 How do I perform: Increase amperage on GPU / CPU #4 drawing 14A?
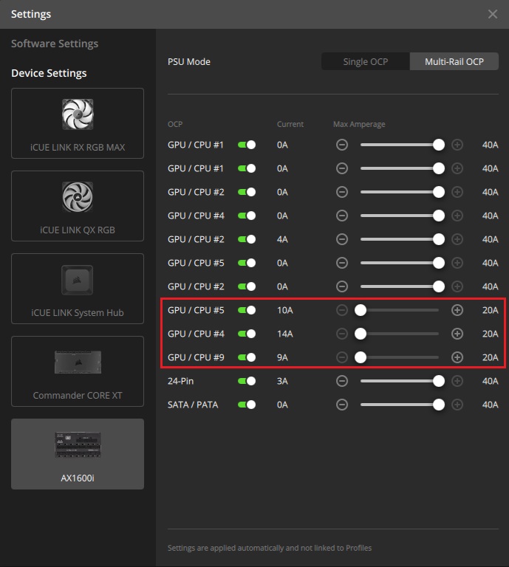pyautogui.click(x=457, y=334)
